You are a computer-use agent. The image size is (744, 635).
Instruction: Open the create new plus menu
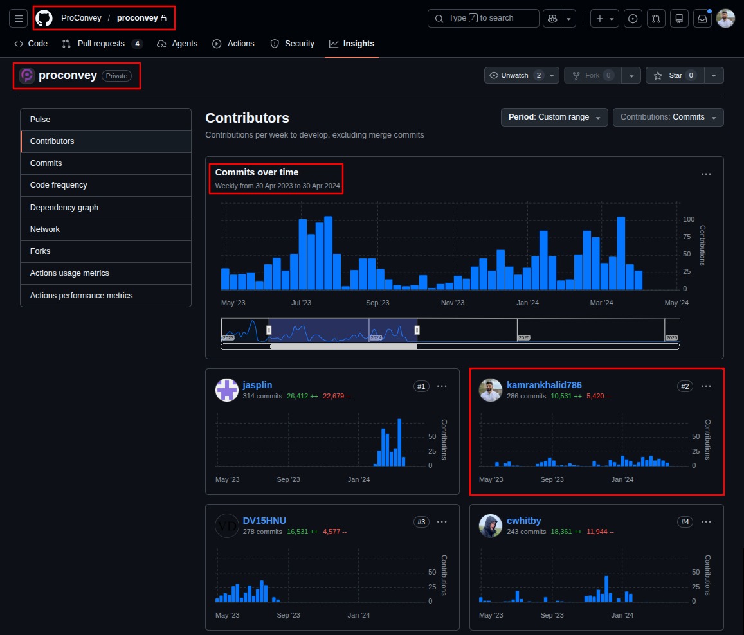point(604,19)
